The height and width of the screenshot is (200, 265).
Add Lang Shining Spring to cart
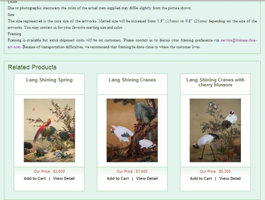coord(35,178)
